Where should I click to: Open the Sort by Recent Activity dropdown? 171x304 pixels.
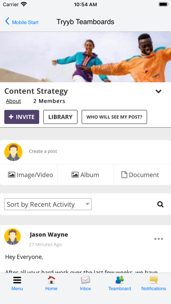[x=48, y=204]
